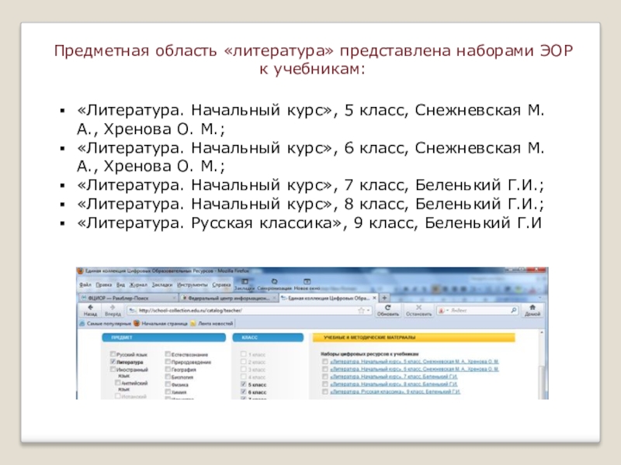
Task: Open the Инструменты menu
Action: (x=192, y=285)
